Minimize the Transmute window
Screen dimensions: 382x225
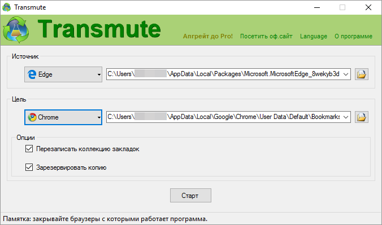pyautogui.click(x=317, y=7)
